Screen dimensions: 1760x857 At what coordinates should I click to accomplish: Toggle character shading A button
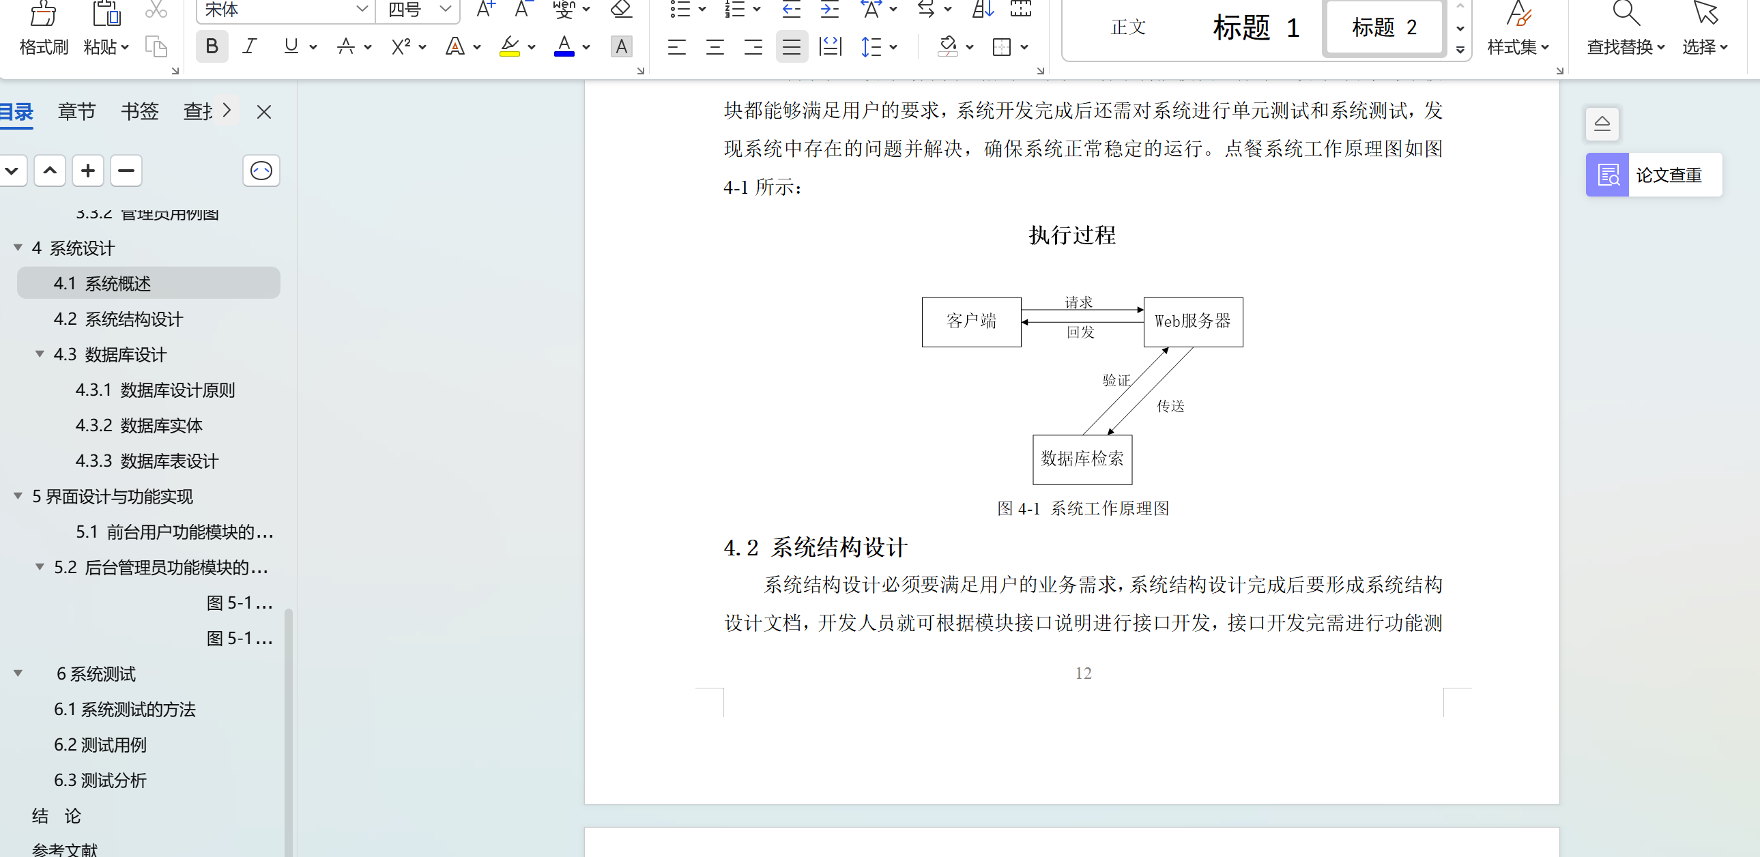pyautogui.click(x=621, y=46)
